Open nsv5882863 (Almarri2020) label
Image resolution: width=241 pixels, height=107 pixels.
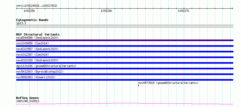pyautogui.click(x=36, y=77)
